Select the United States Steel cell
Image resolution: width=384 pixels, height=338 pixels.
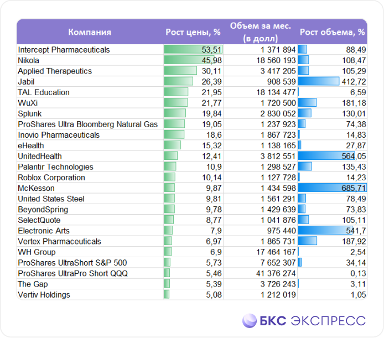pos(90,199)
